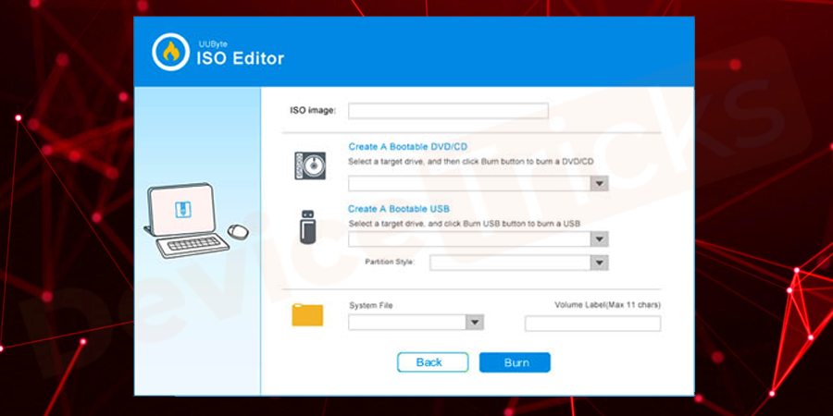
Task: Click the USB flash drive icon
Action: (307, 227)
